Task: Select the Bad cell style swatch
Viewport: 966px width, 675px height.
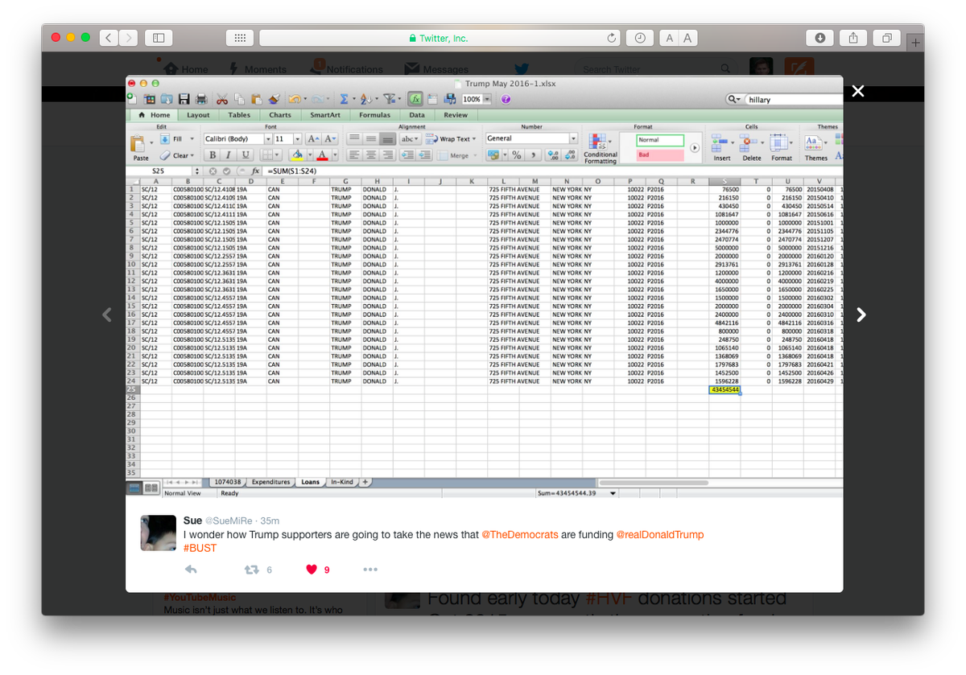Action: coord(660,154)
